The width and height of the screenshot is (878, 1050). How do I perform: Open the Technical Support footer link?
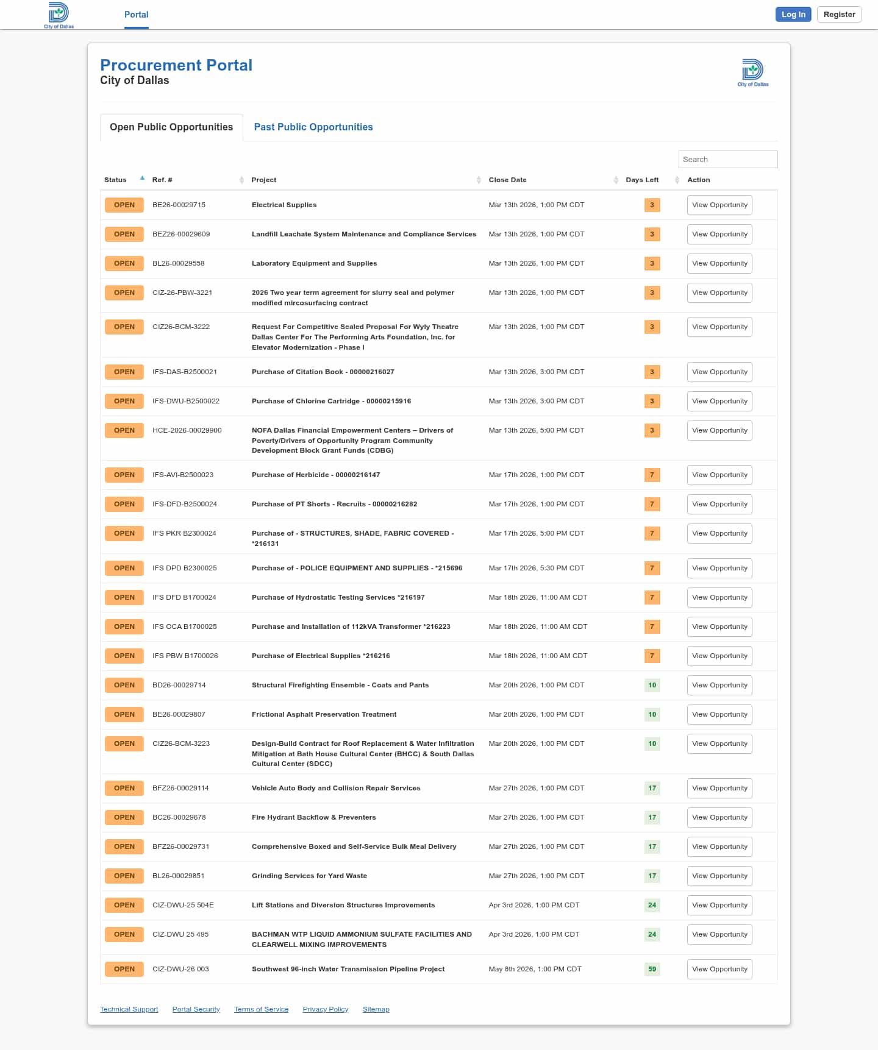click(x=129, y=1009)
